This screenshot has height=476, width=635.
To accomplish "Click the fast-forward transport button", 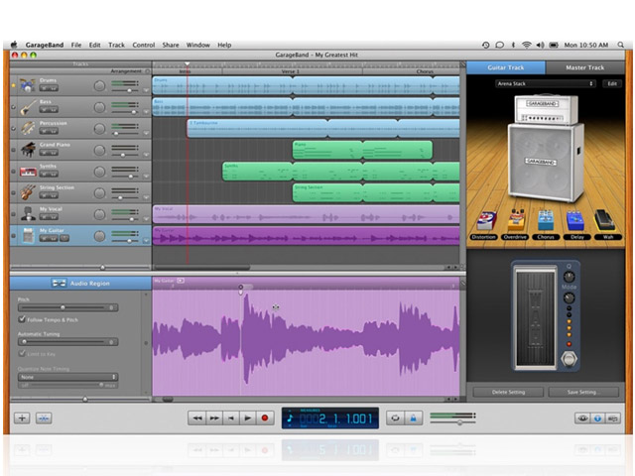I will [214, 417].
